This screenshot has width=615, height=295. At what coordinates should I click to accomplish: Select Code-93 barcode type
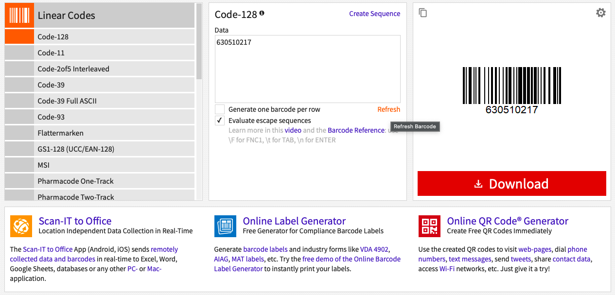click(100, 117)
